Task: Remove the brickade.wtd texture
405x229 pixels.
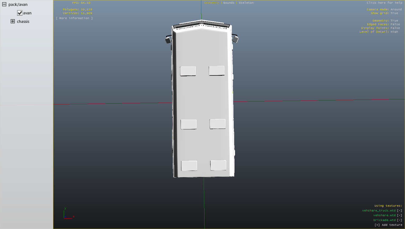Action: (x=399, y=220)
